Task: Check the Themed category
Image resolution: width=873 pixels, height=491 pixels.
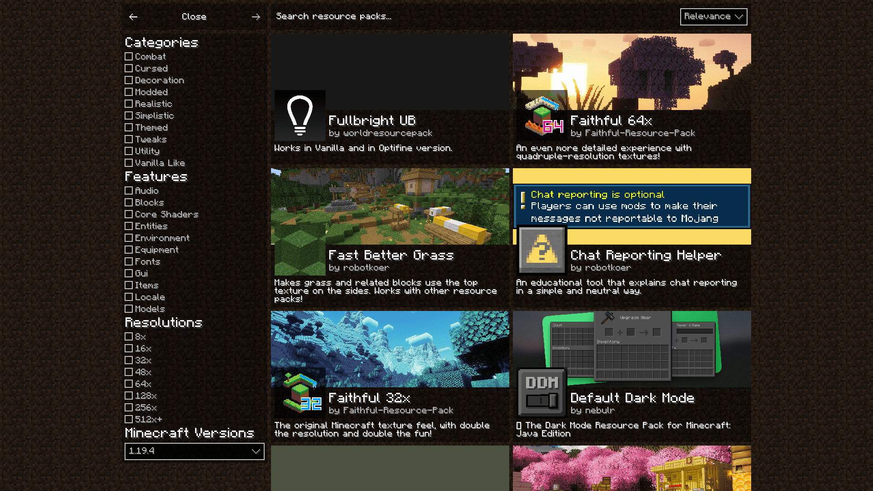Action: click(x=129, y=127)
